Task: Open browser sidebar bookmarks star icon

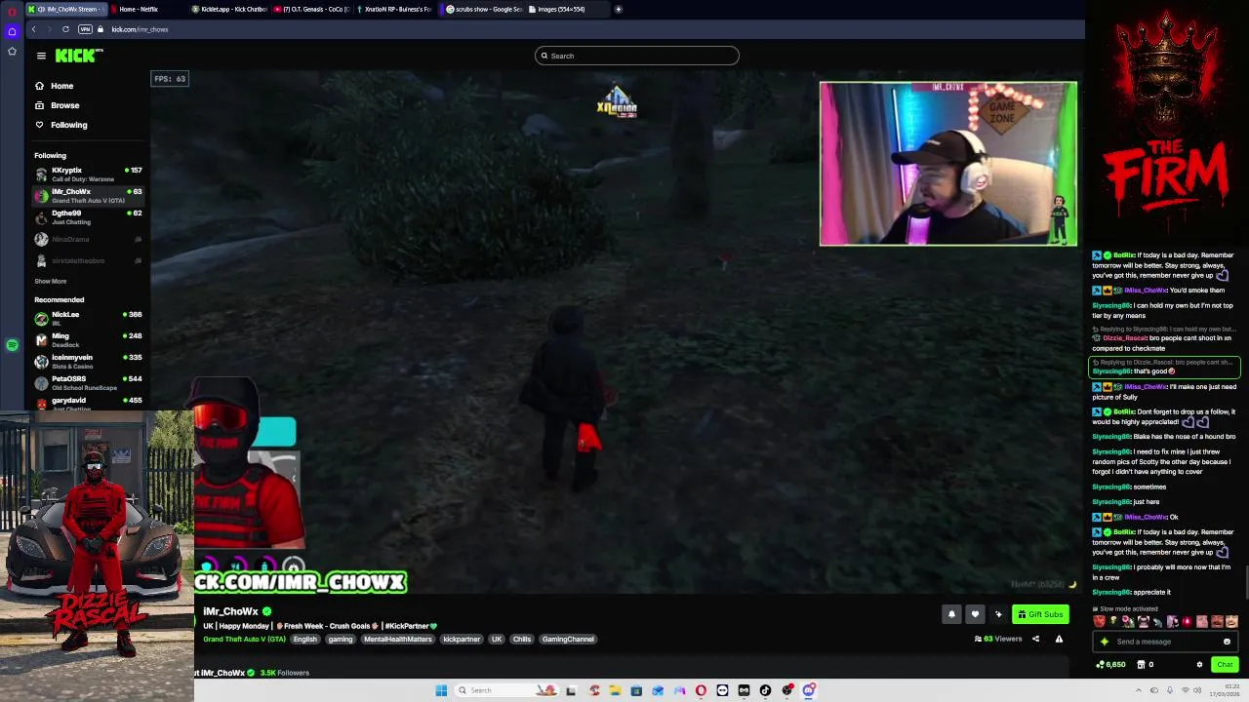Action: coord(12,51)
